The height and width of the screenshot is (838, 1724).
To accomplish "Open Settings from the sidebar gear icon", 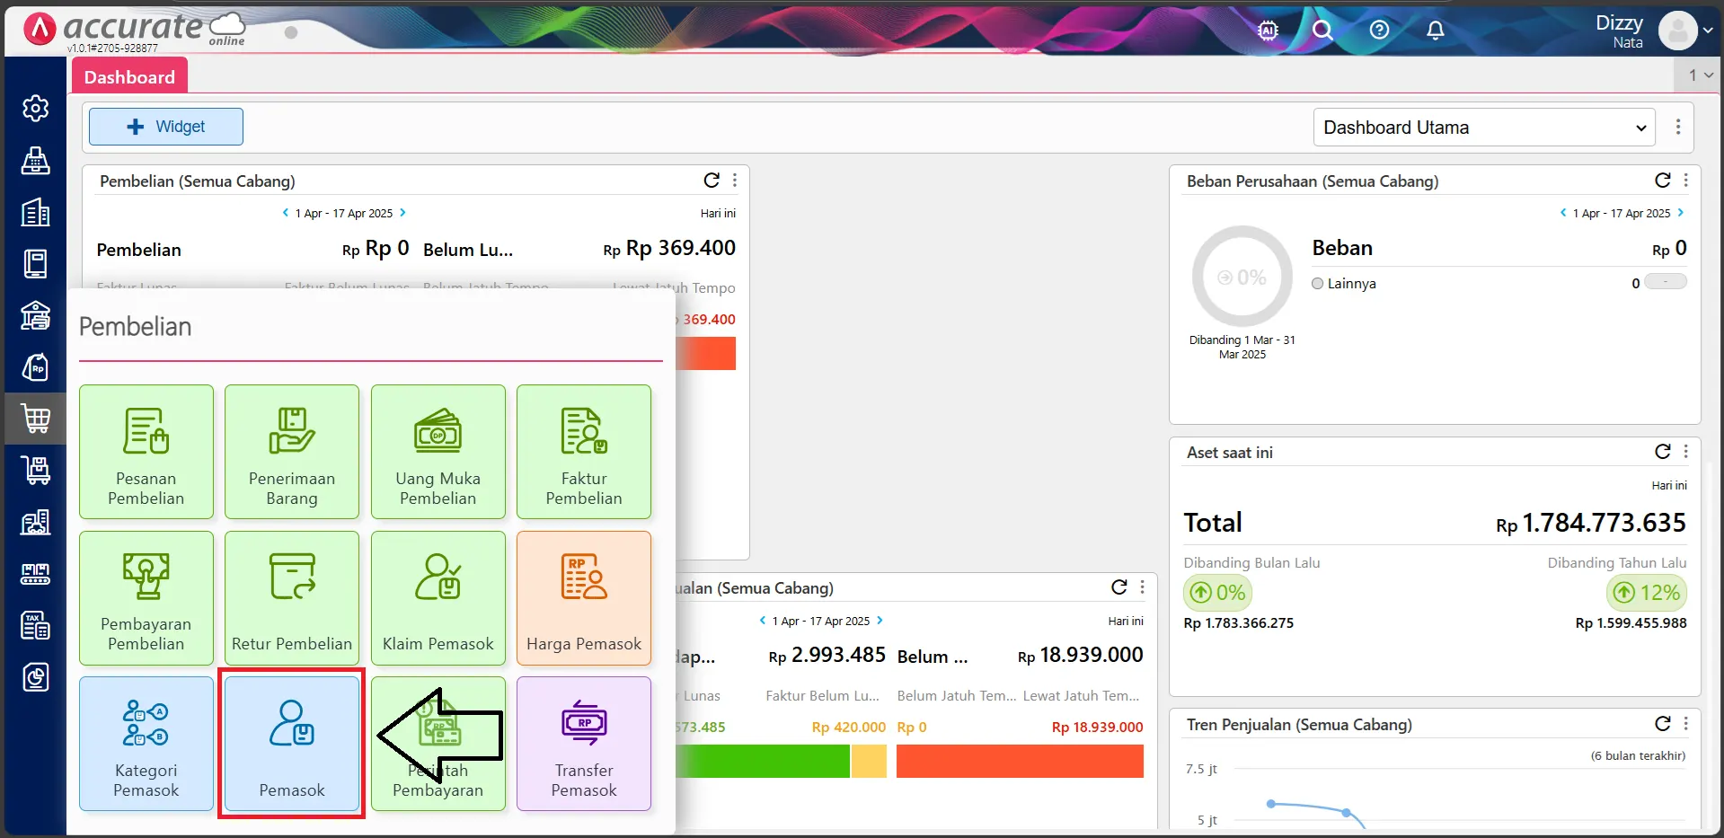I will tap(36, 108).
